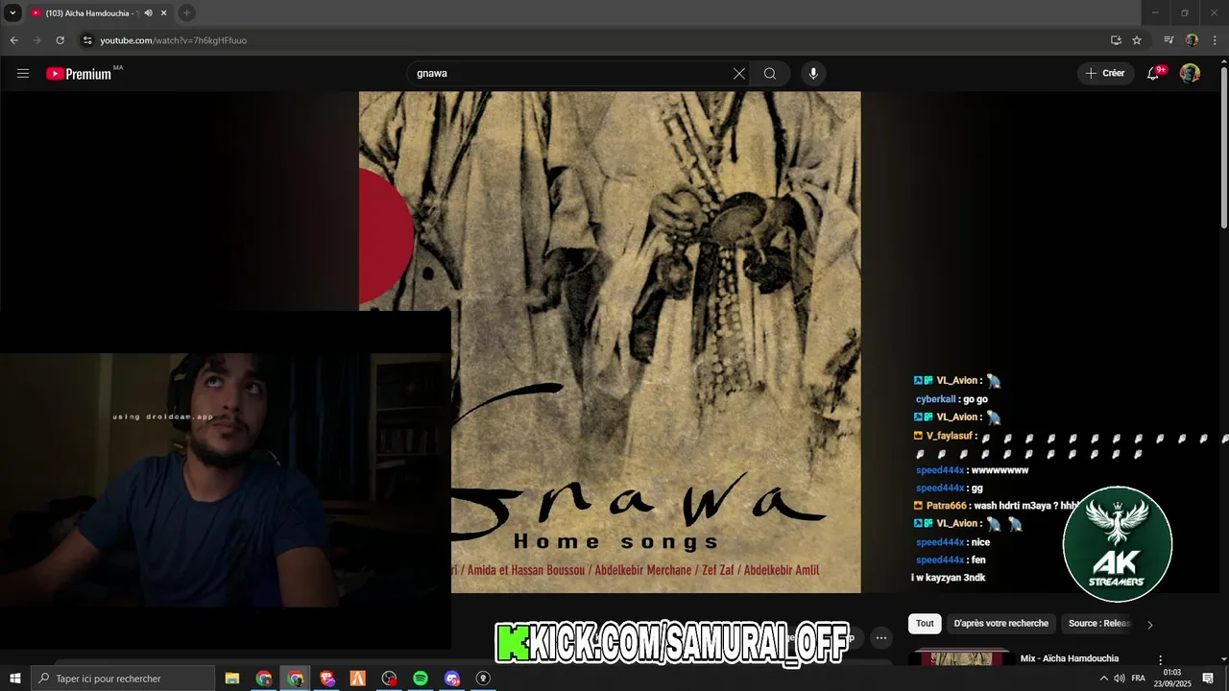
Task: Open orange app icon in taskbar
Action: (358, 679)
